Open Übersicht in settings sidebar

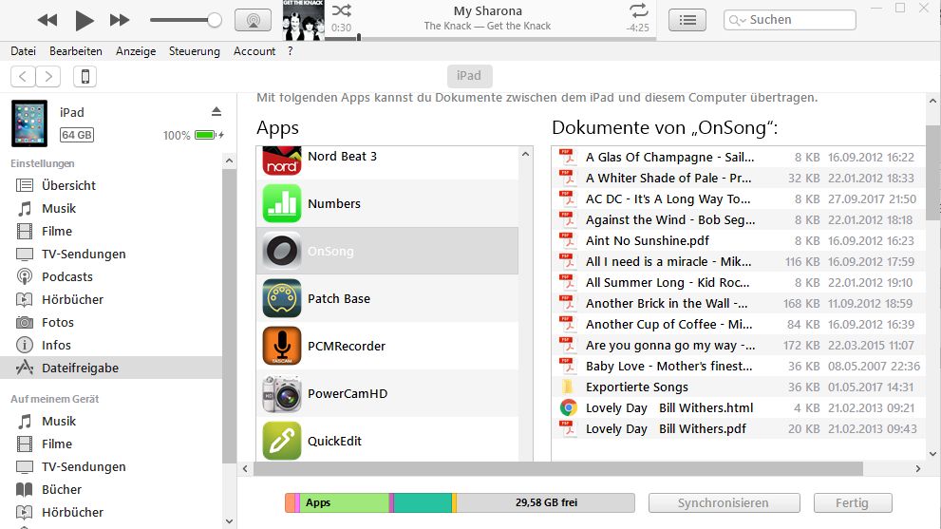point(111,185)
